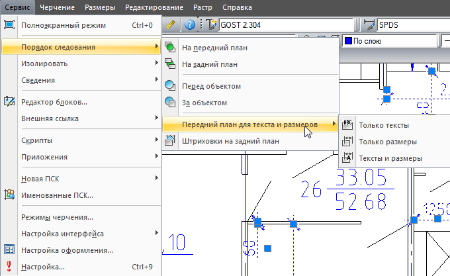Viewport: 450px width, 276px height.
Task: Expand the Приложения submenu
Action: coord(81,157)
